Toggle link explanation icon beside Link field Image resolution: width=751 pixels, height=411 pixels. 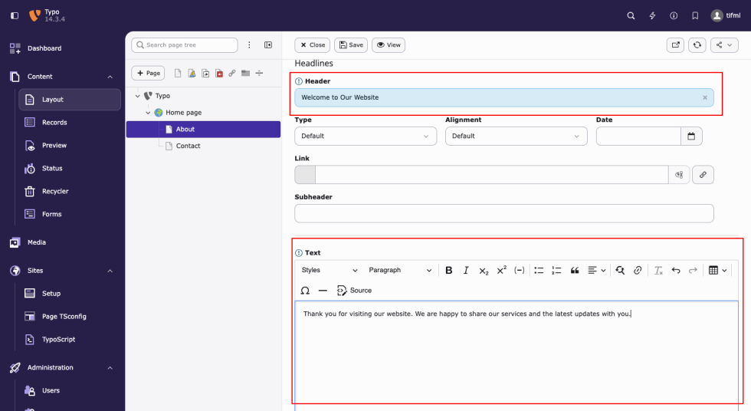pos(679,175)
